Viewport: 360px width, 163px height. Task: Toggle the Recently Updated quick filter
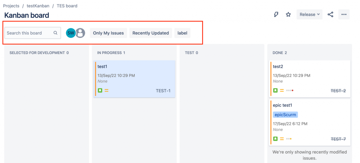pos(150,33)
